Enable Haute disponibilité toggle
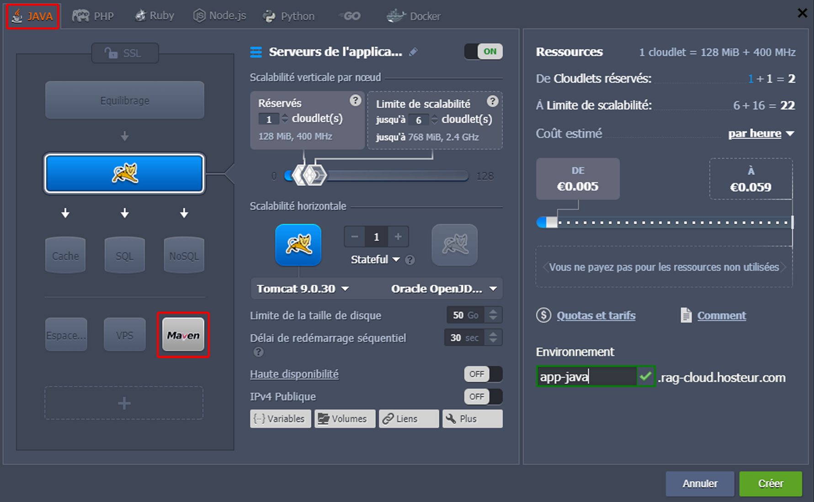The height and width of the screenshot is (502, 814). pyautogui.click(x=483, y=374)
